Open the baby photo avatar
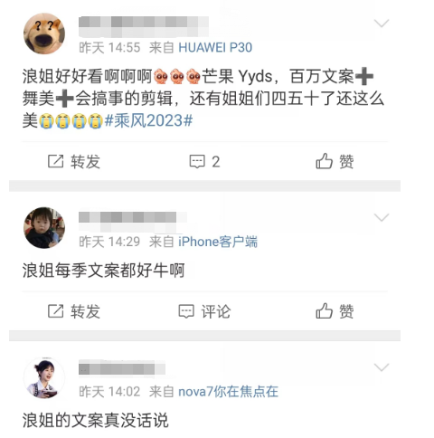This screenshot has width=434, height=438. click(x=44, y=228)
